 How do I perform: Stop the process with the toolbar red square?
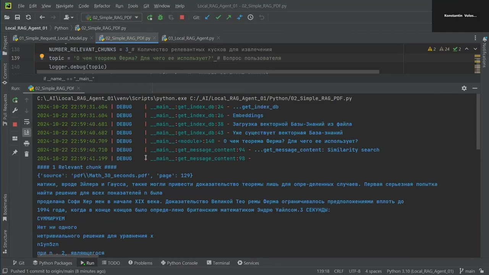[x=182, y=17]
